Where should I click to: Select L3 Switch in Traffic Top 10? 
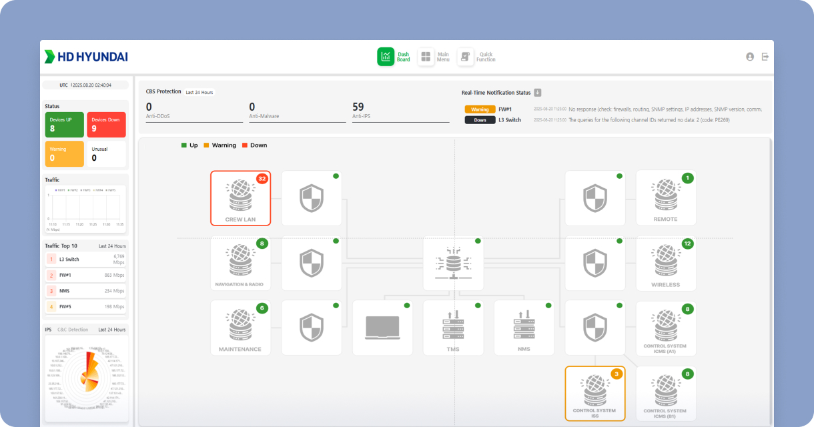point(70,258)
